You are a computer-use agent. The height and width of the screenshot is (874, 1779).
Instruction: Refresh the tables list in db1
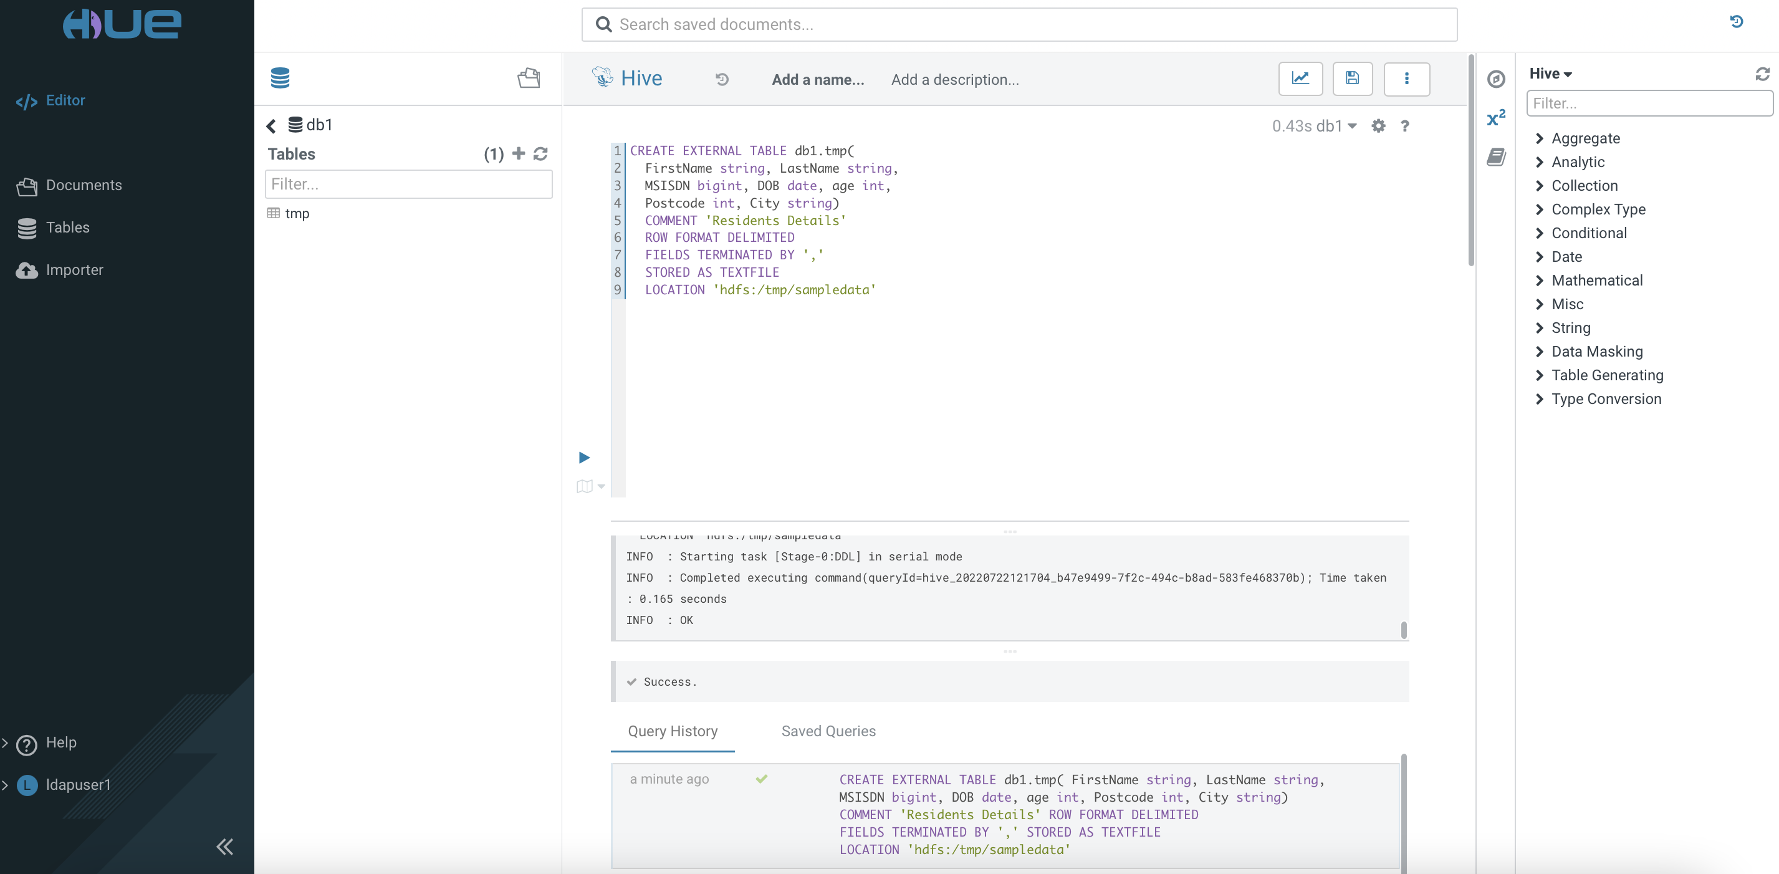540,153
